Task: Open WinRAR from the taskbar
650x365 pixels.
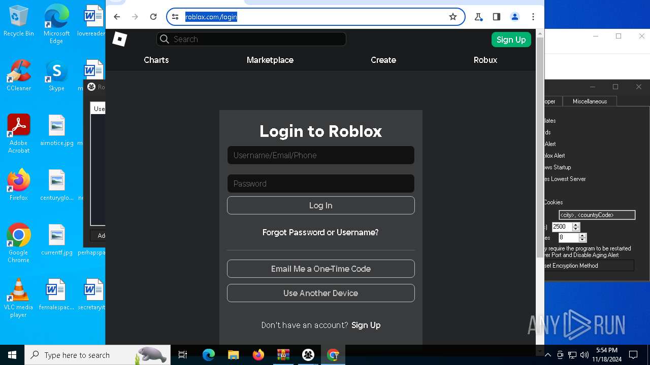Action: coord(283,355)
